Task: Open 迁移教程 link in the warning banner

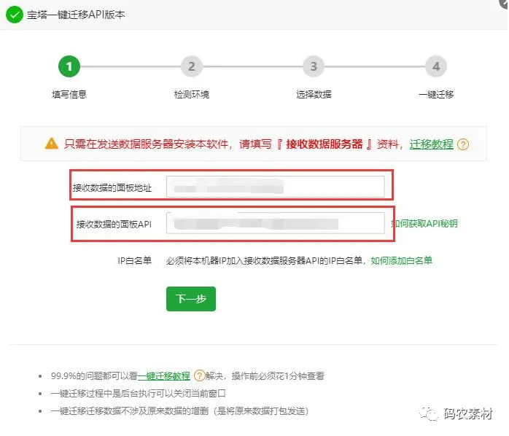Action: coord(431,144)
